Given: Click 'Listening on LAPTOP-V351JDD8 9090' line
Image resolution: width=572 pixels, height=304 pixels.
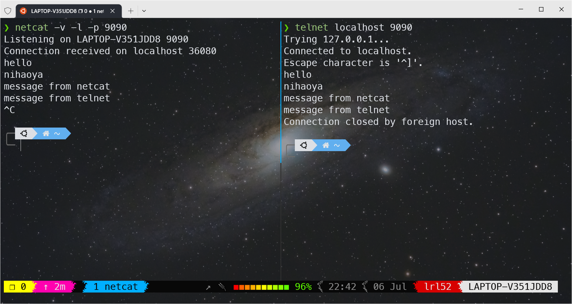Looking at the screenshot, I should coord(96,39).
